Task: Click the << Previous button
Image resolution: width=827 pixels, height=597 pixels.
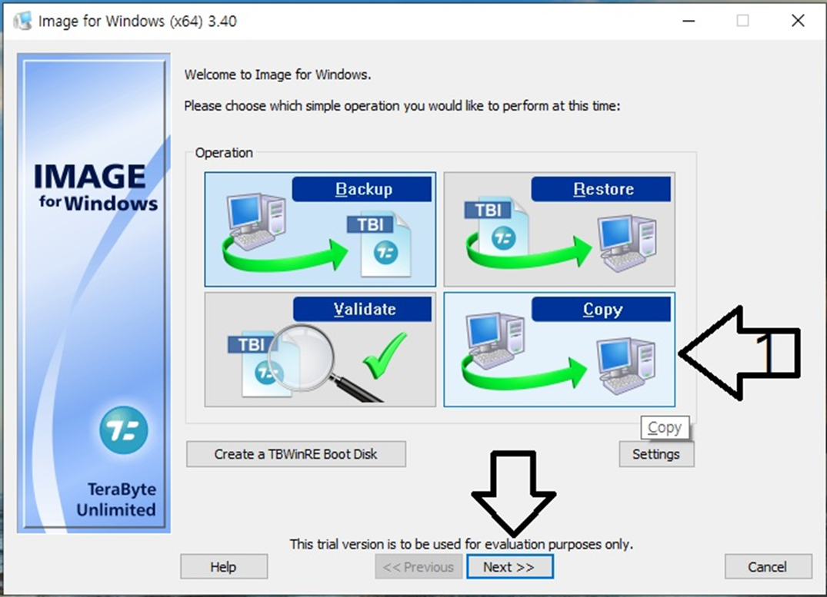Action: click(419, 567)
